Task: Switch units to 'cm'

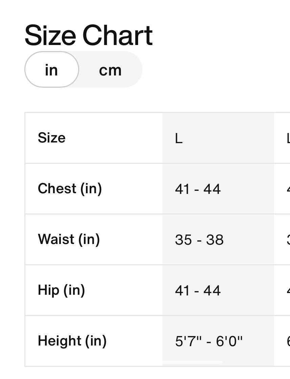Action: coord(110,70)
